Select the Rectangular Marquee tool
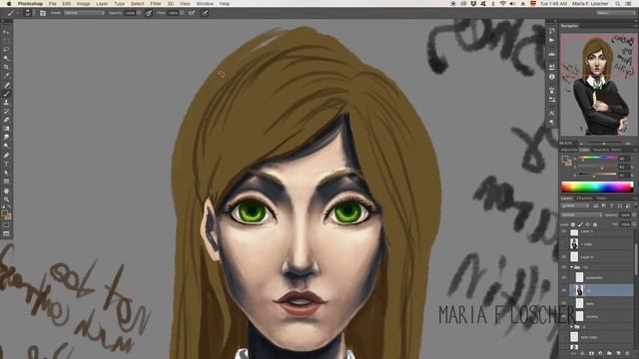This screenshot has width=639, height=359. click(6, 40)
